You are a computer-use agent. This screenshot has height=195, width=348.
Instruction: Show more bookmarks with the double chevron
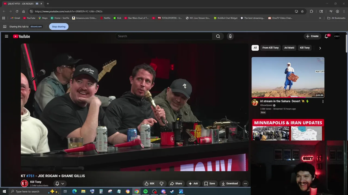click(x=320, y=18)
